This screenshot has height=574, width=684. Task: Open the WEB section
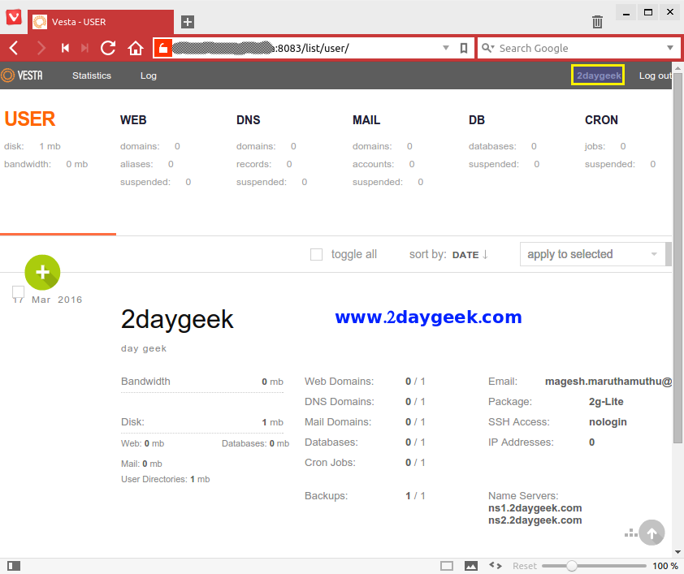(x=133, y=120)
